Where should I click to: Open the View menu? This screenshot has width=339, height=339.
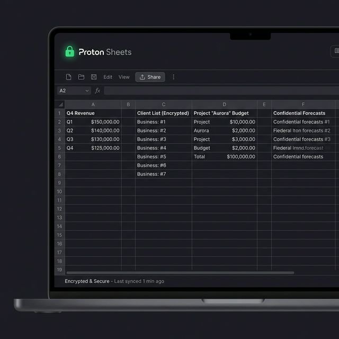(124, 77)
